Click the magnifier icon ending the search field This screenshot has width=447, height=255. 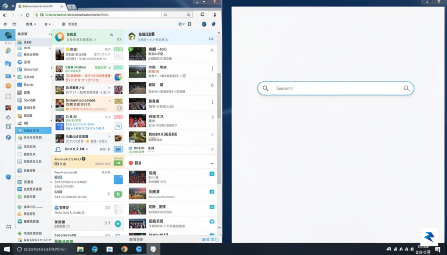[407, 88]
